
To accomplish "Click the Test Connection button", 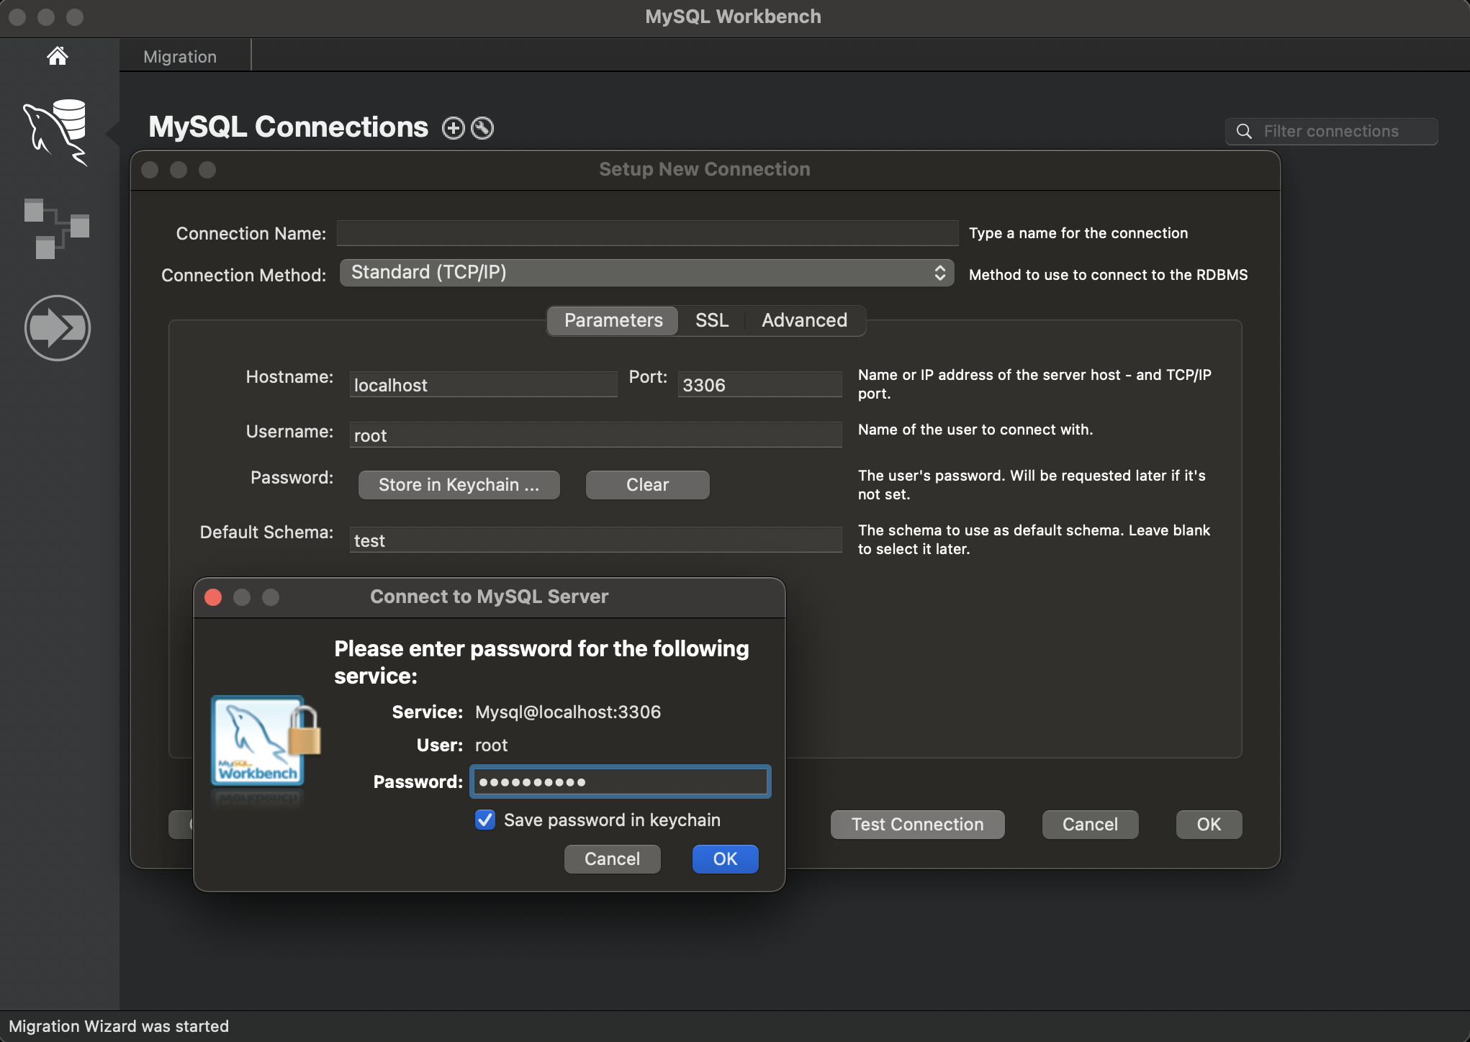I will tap(917, 823).
